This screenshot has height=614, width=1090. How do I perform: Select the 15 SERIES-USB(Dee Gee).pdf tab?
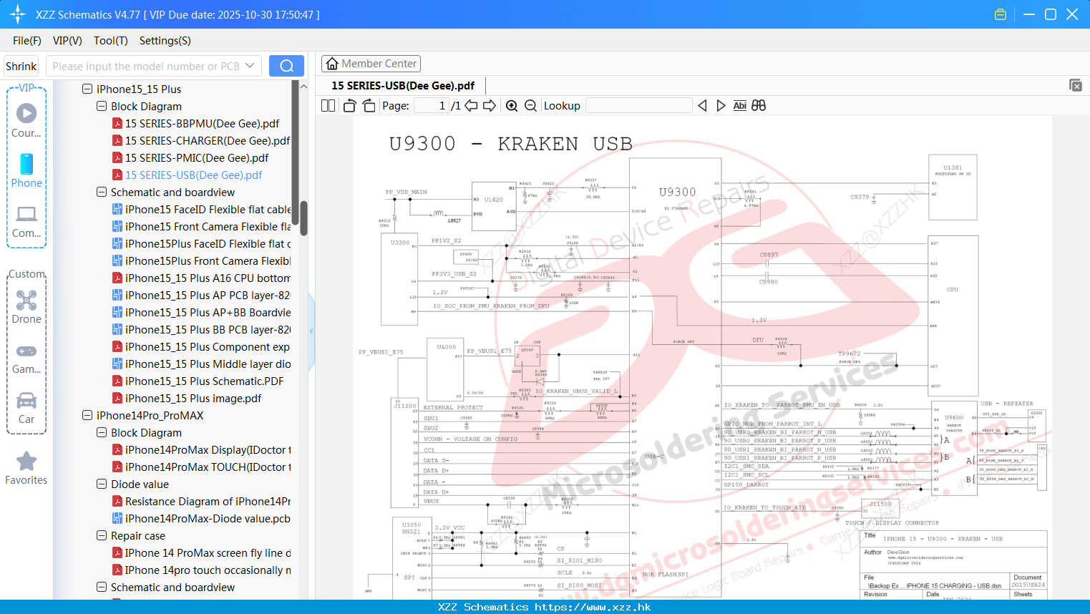403,86
